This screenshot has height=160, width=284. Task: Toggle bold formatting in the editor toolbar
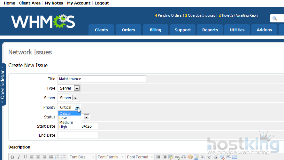click(x=12, y=157)
